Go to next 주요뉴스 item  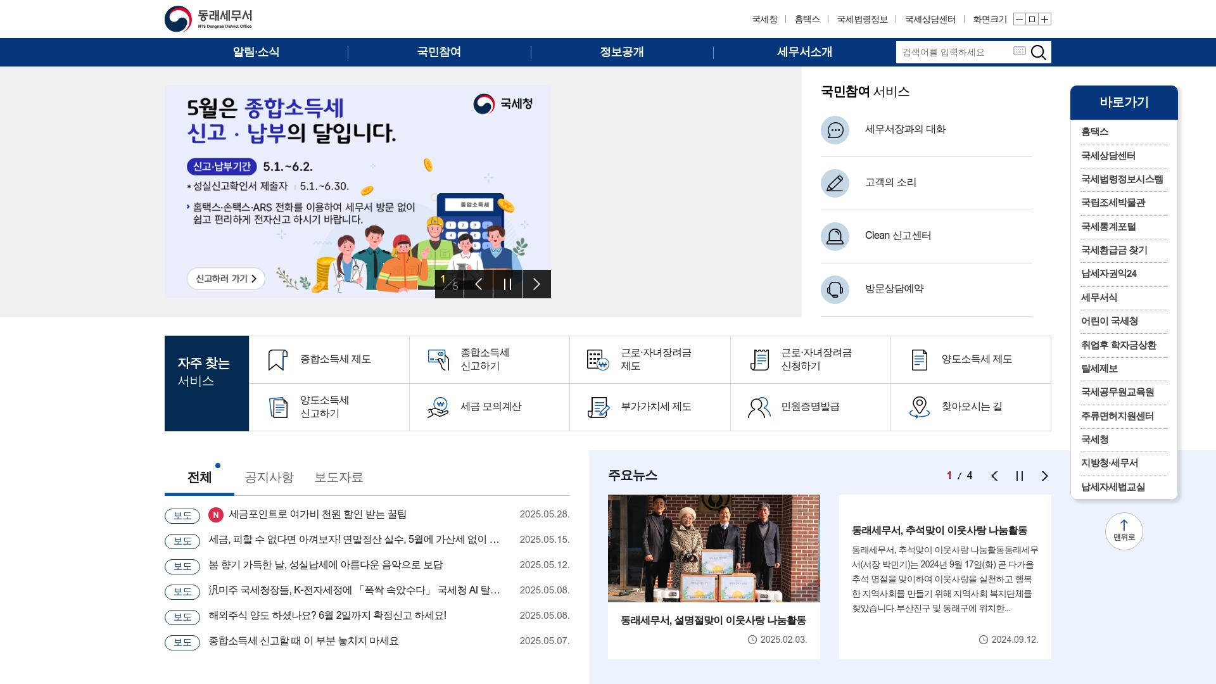click(1045, 476)
